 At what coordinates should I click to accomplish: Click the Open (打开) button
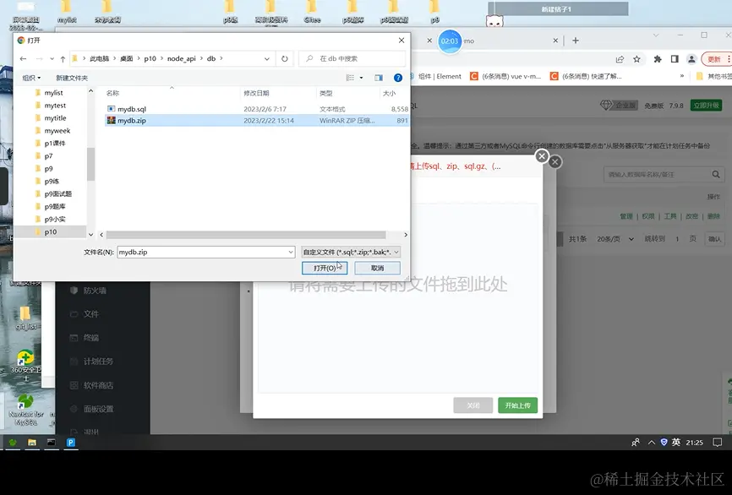point(325,268)
